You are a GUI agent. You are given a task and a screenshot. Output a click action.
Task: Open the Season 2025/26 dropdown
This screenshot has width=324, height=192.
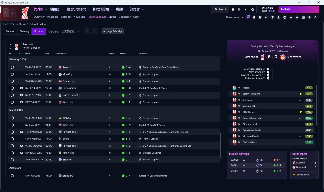tap(64, 31)
